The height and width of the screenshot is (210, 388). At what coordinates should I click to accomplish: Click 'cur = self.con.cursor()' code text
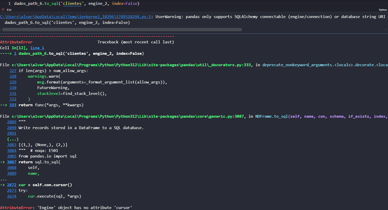[45, 185]
